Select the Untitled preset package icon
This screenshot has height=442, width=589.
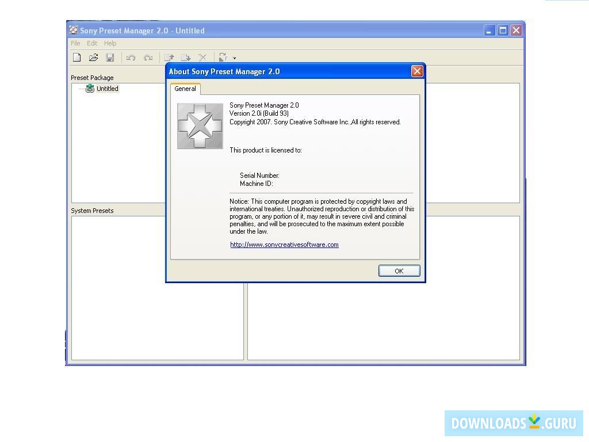(x=90, y=88)
